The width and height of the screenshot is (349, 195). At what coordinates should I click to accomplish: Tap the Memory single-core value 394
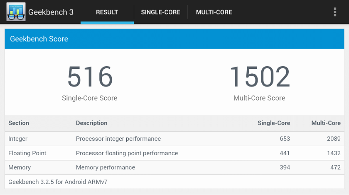pyautogui.click(x=285, y=167)
